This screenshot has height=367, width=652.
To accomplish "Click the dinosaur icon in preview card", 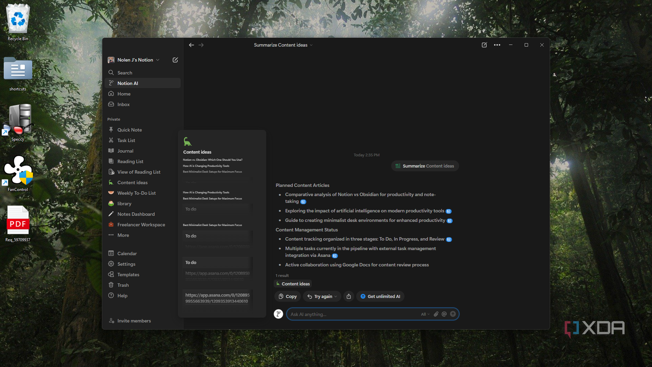I will (x=187, y=142).
